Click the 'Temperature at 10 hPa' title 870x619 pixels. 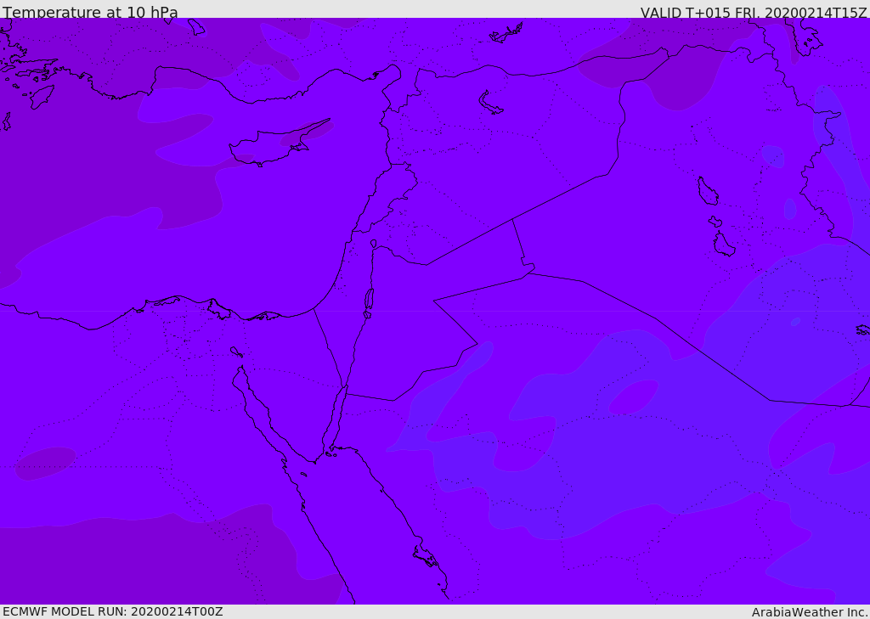(90, 12)
